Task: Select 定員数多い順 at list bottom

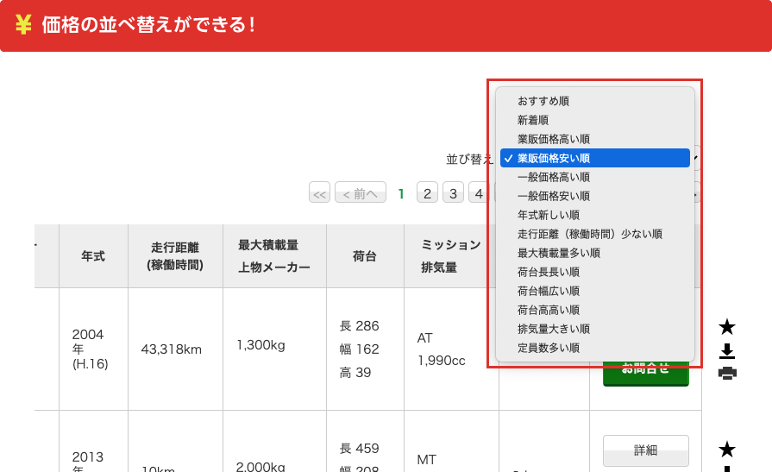Action: pyautogui.click(x=548, y=348)
